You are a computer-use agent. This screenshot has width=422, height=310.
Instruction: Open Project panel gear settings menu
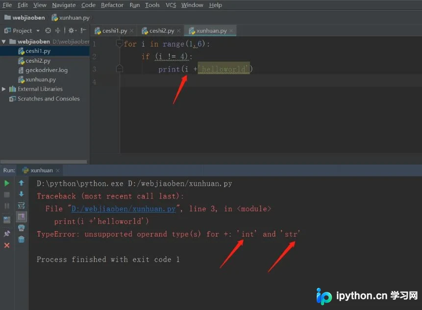point(72,31)
